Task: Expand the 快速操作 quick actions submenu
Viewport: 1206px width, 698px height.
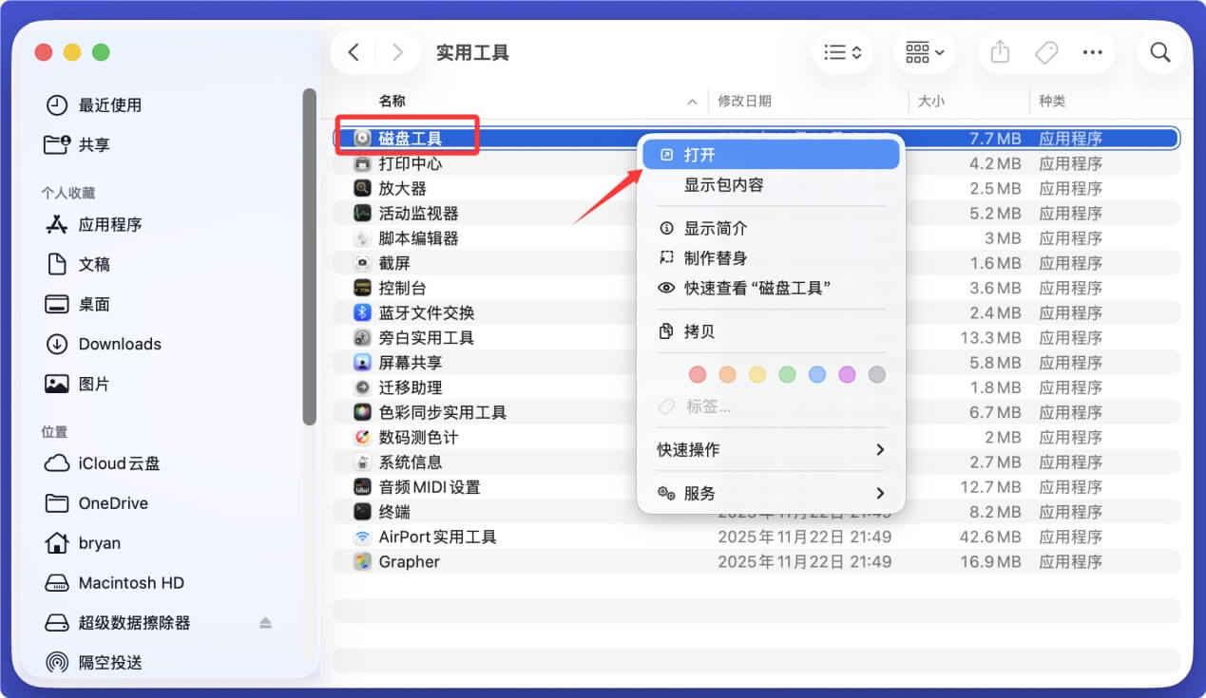Action: (x=772, y=449)
